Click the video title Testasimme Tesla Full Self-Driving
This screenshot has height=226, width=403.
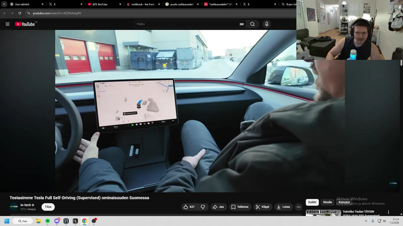(79, 198)
